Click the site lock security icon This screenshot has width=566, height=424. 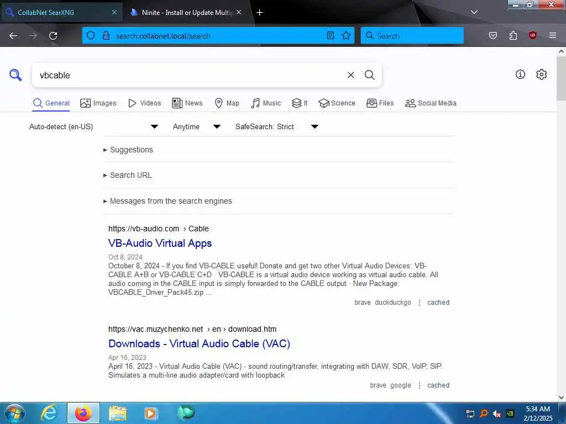[x=106, y=36]
